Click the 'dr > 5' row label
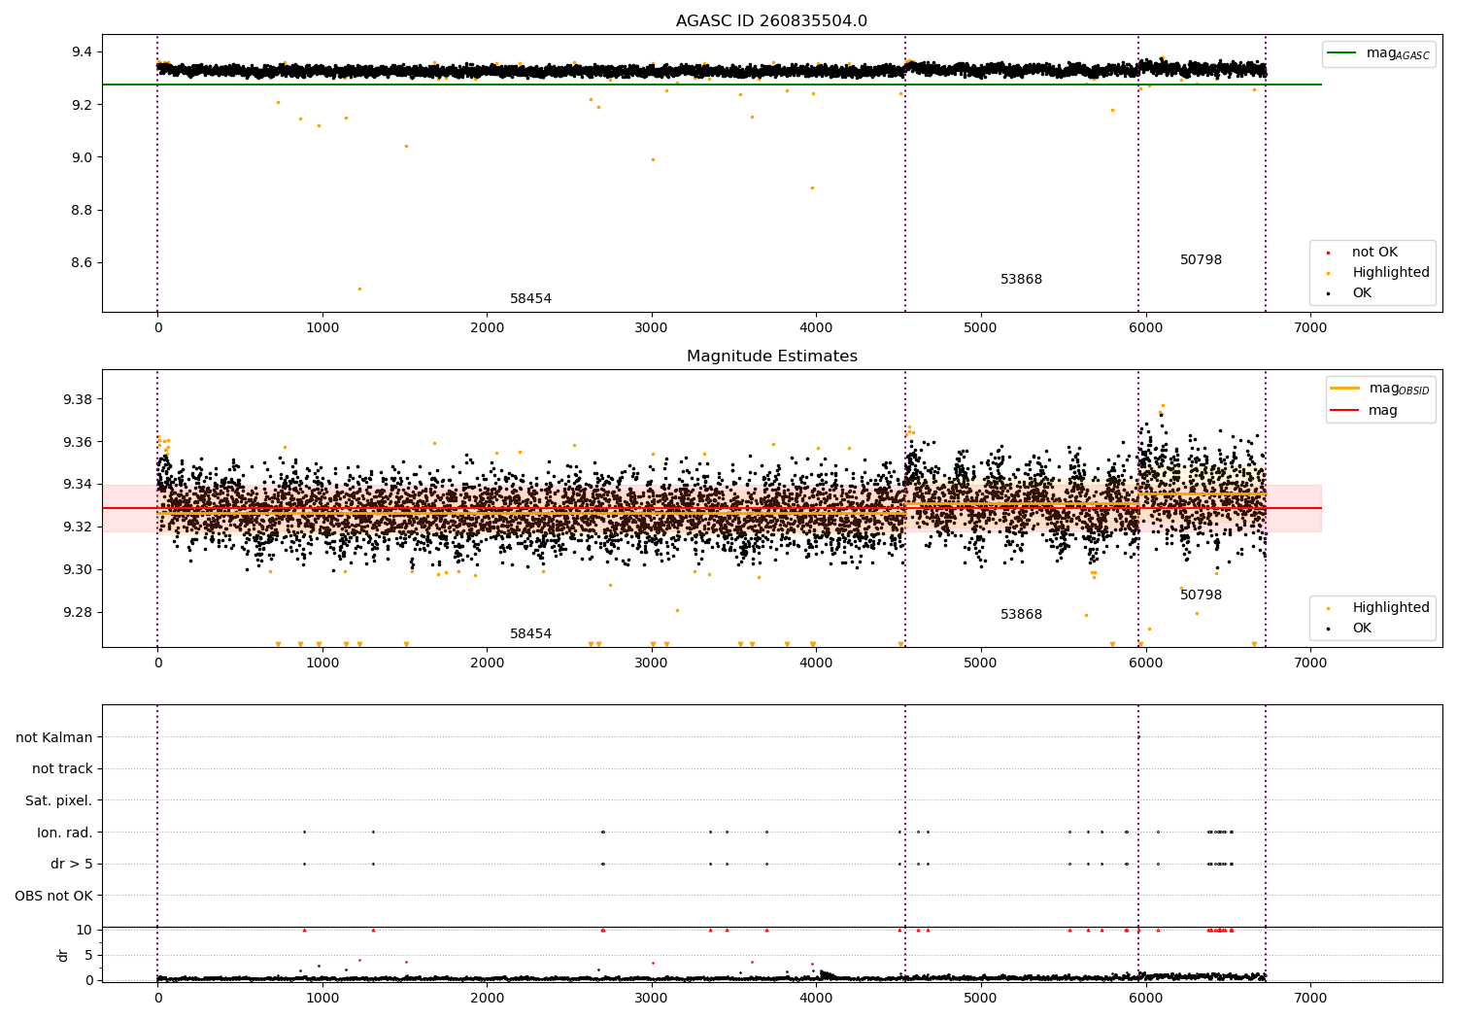This screenshot has height=1020, width=1457. point(72,865)
